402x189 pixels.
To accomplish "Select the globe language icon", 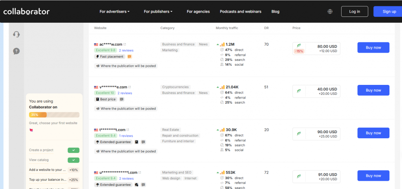I will tap(330, 11).
